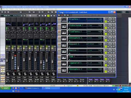Click the preset name field in DropZone 1 row
Screen dimensions: 131x98
[93, 19]
